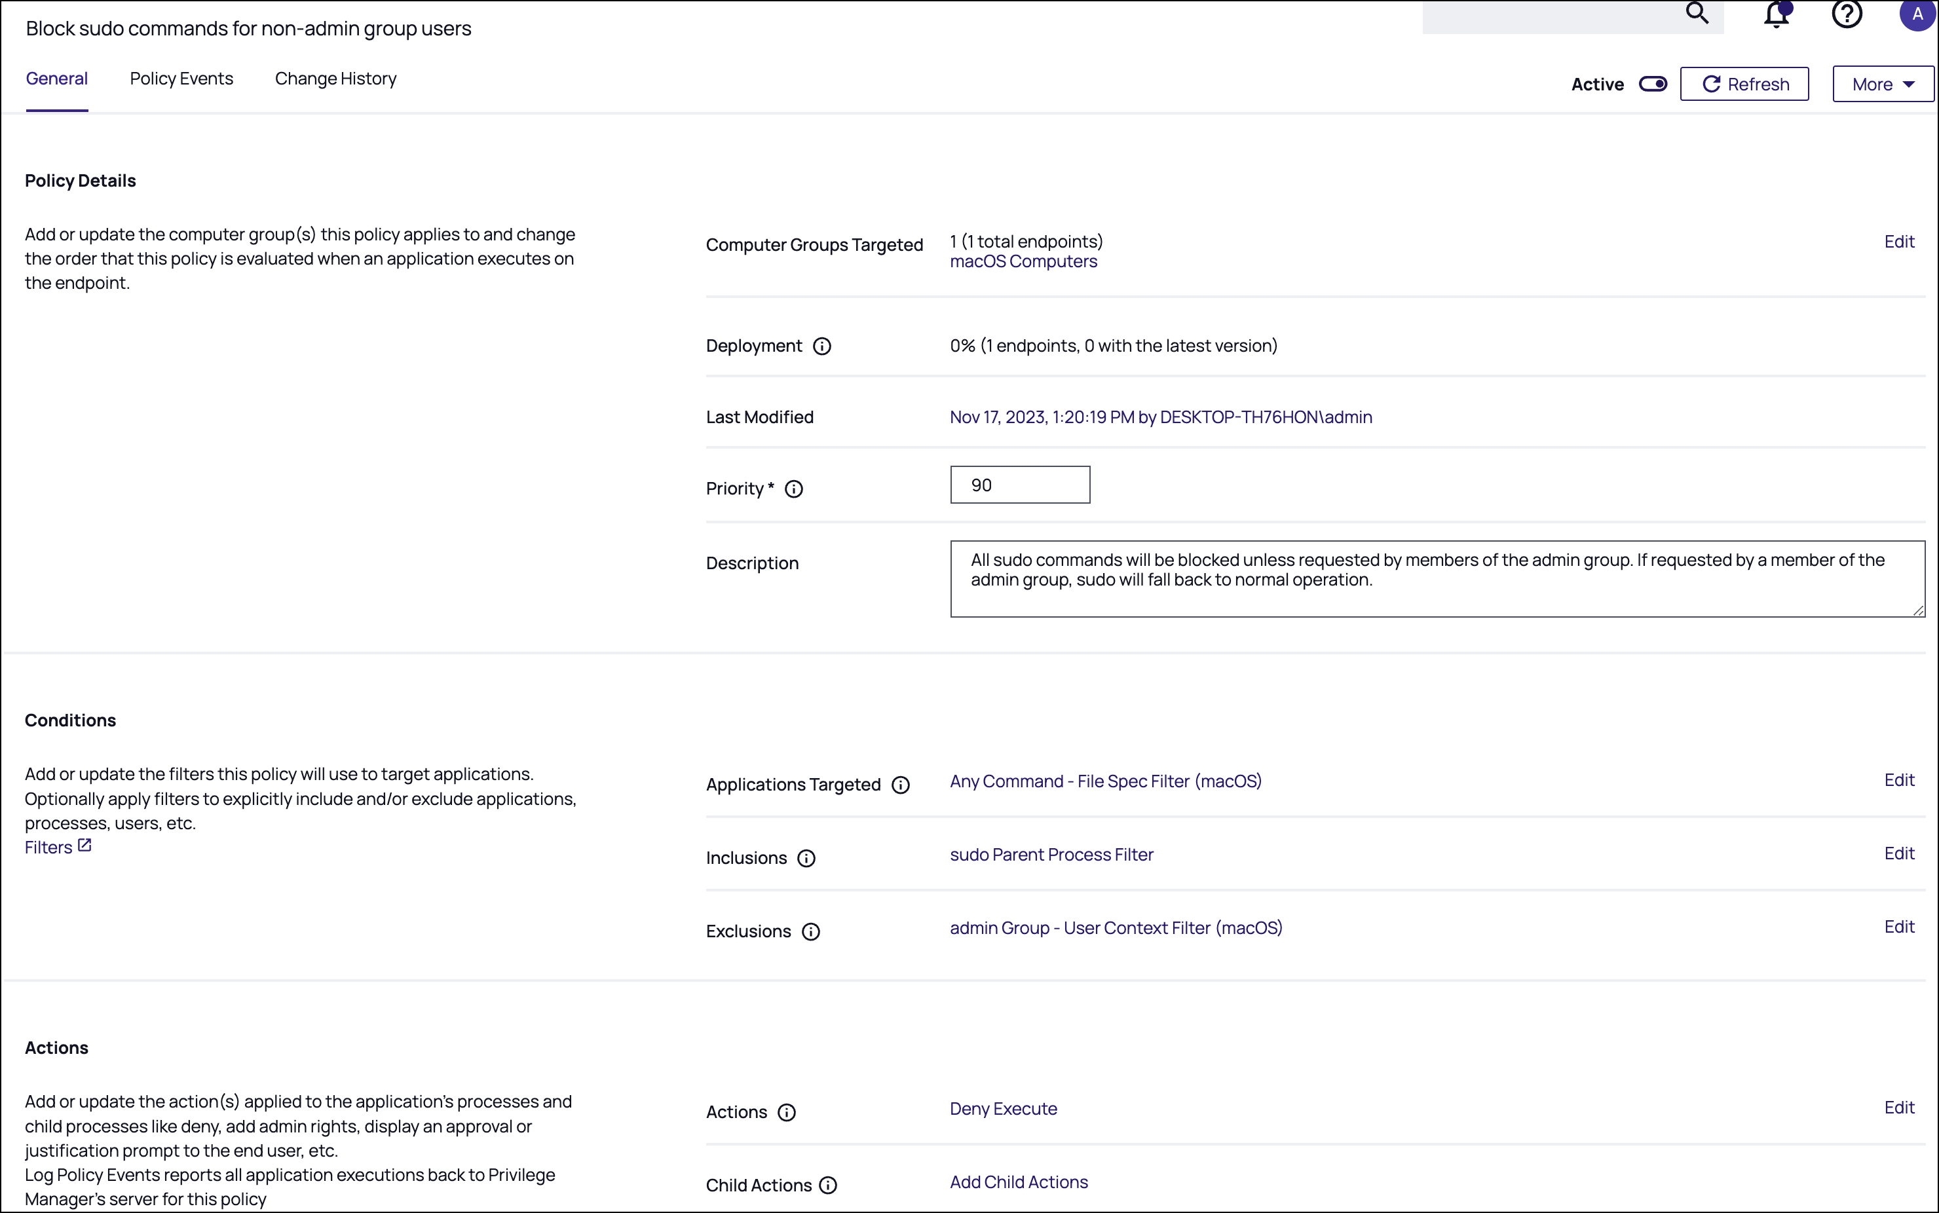Open the help question mark icon
The width and height of the screenshot is (1939, 1213).
click(1847, 14)
